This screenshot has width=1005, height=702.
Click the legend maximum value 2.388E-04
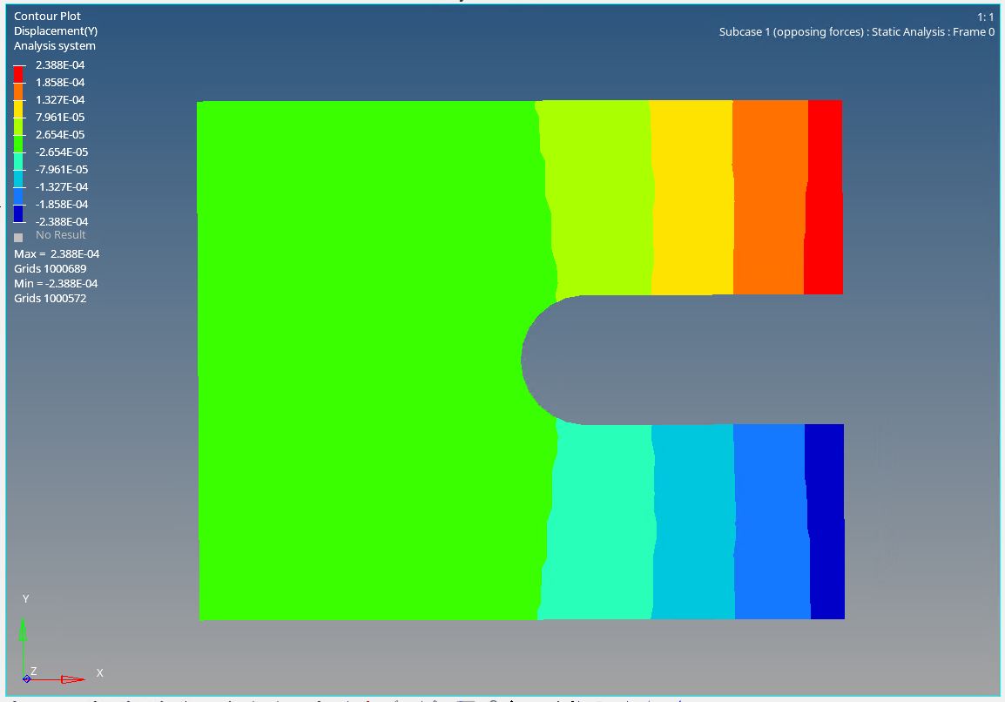(x=60, y=65)
